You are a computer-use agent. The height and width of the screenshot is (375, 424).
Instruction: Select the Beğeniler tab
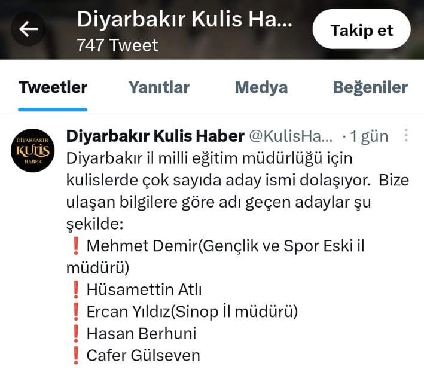(x=370, y=87)
